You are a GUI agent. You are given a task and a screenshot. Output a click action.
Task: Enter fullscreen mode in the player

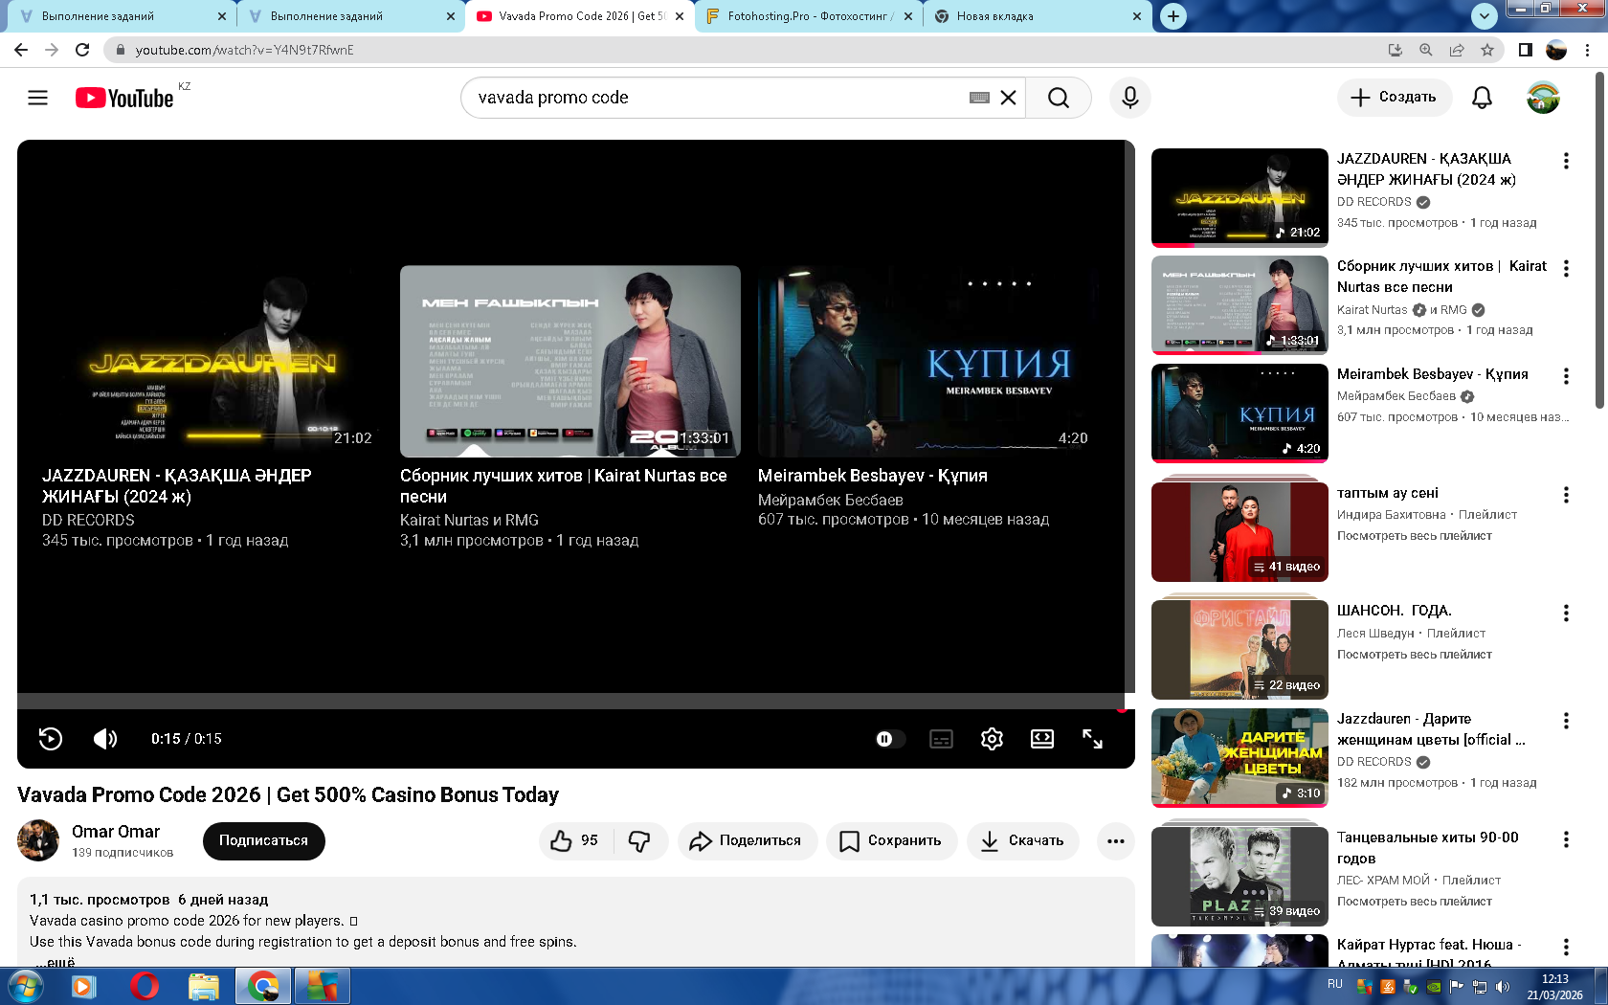coord(1092,739)
